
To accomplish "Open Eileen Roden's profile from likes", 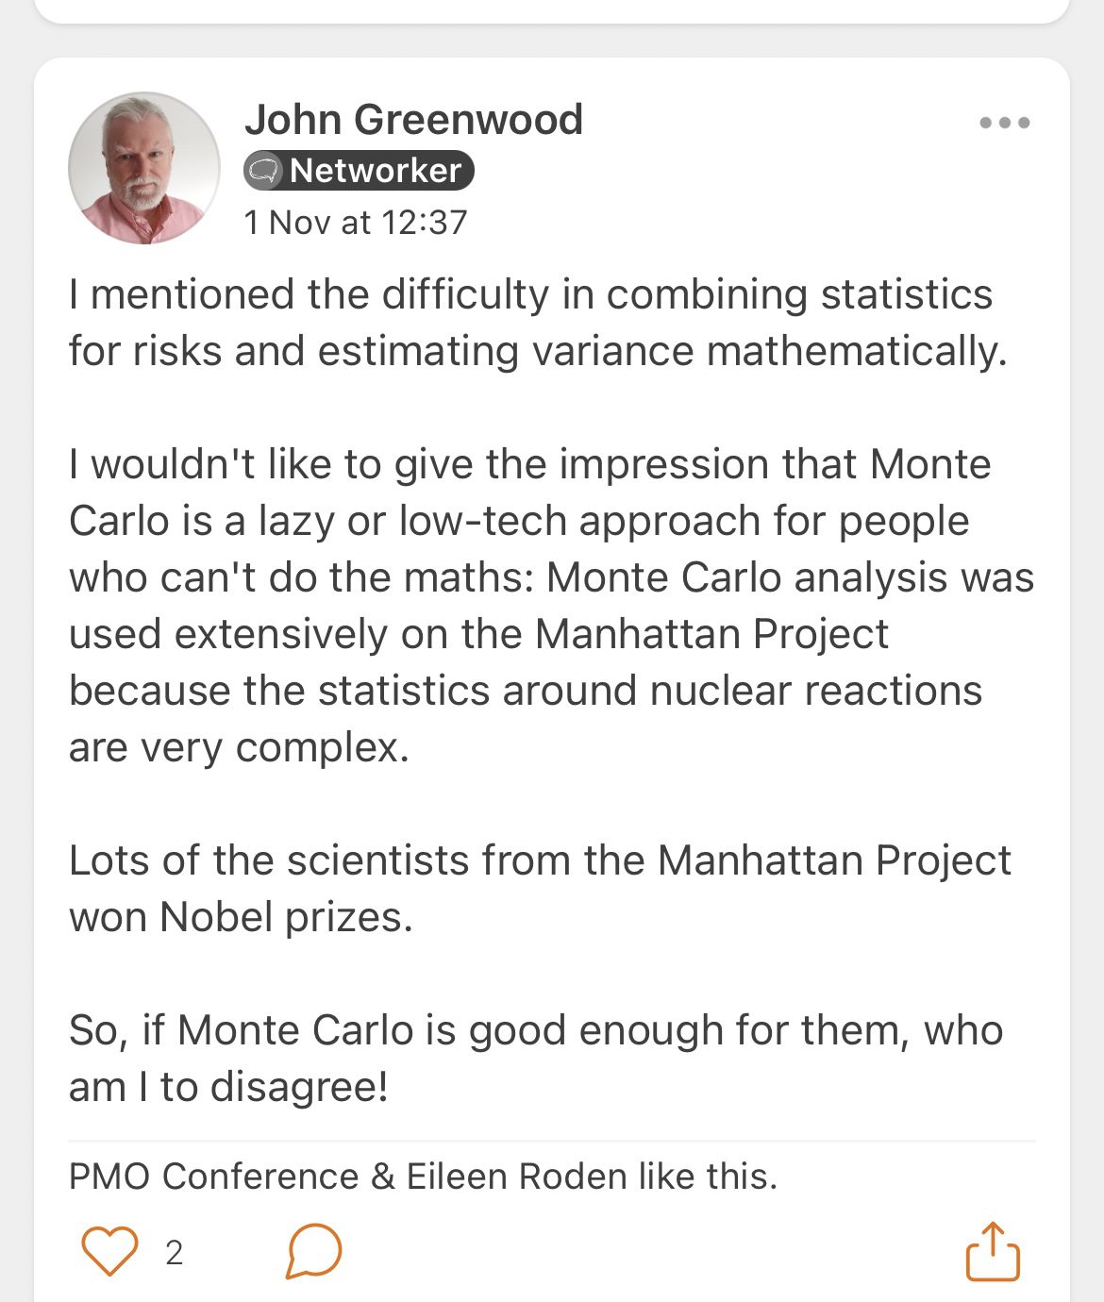I will (516, 1177).
